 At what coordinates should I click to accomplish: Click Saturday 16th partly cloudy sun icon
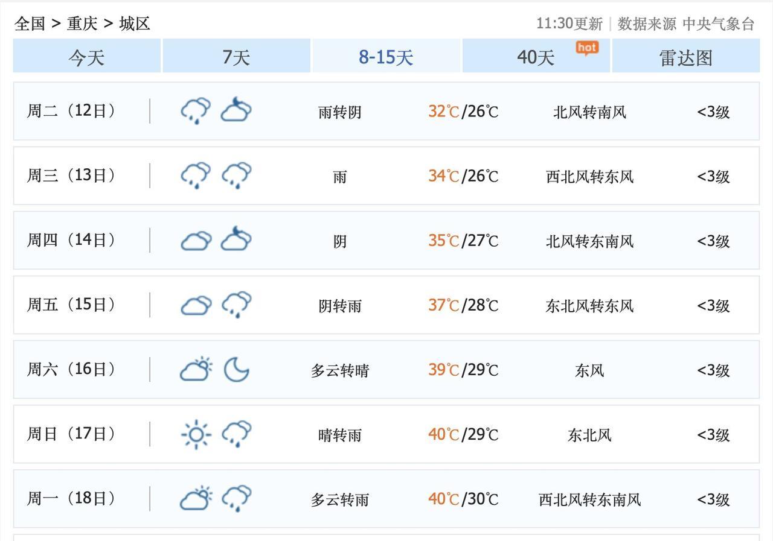(x=196, y=369)
